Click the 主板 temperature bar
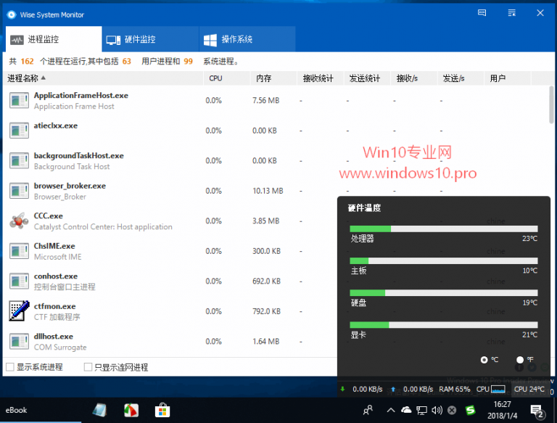The width and height of the screenshot is (557, 423). tap(444, 261)
